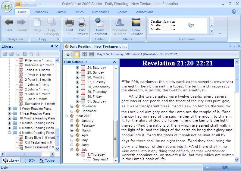Select Segment 1 under July 1
Image resolution: width=241 pixels, height=171 pixels.
tap(101, 159)
